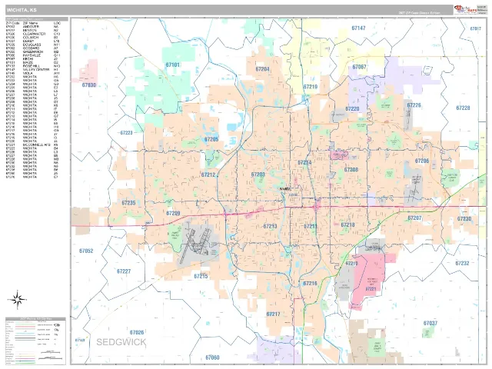492x369 pixels.
Task: Click the CLEARWATER row in the ZIP index
Action: click(33, 34)
